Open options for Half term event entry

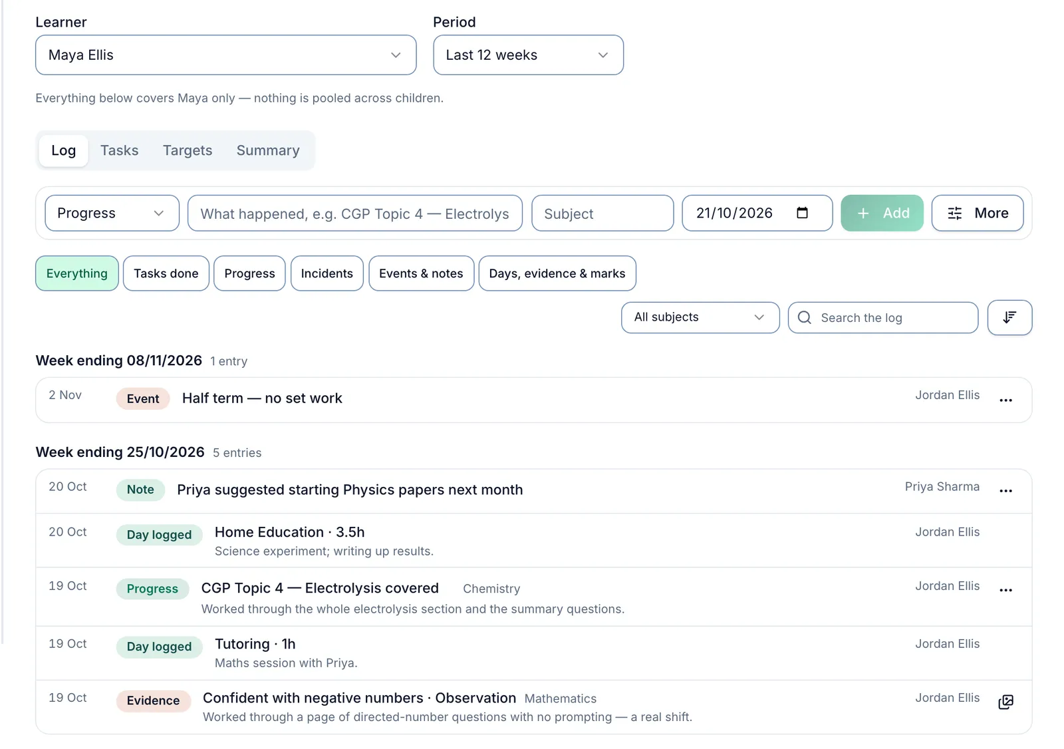tap(1005, 400)
